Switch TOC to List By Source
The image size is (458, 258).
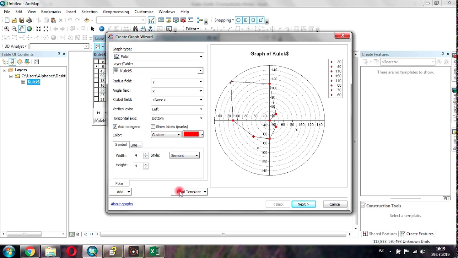12,62
